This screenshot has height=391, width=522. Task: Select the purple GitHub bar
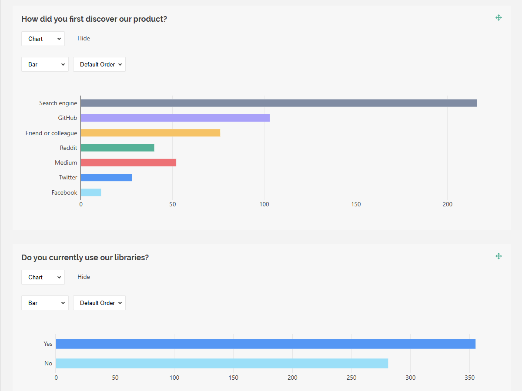coord(175,118)
